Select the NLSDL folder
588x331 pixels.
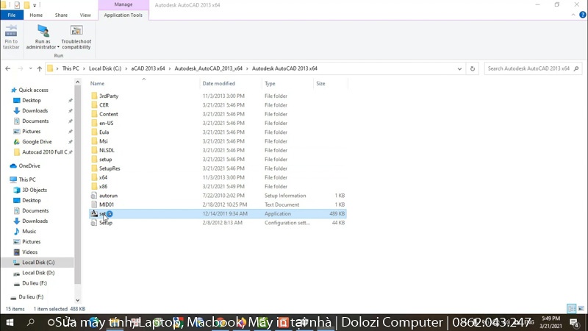[107, 150]
